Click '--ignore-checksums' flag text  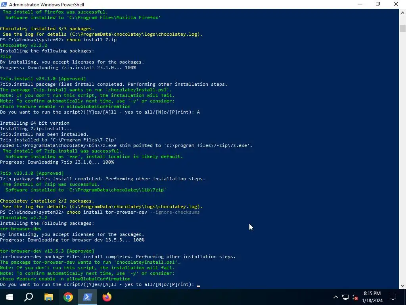(x=175, y=212)
